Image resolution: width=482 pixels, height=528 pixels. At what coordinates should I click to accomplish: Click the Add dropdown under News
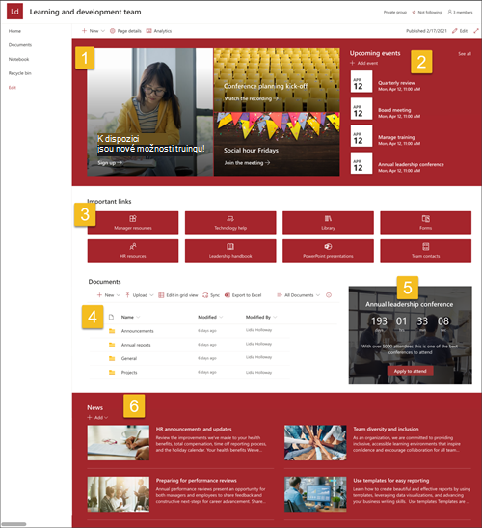(97, 418)
